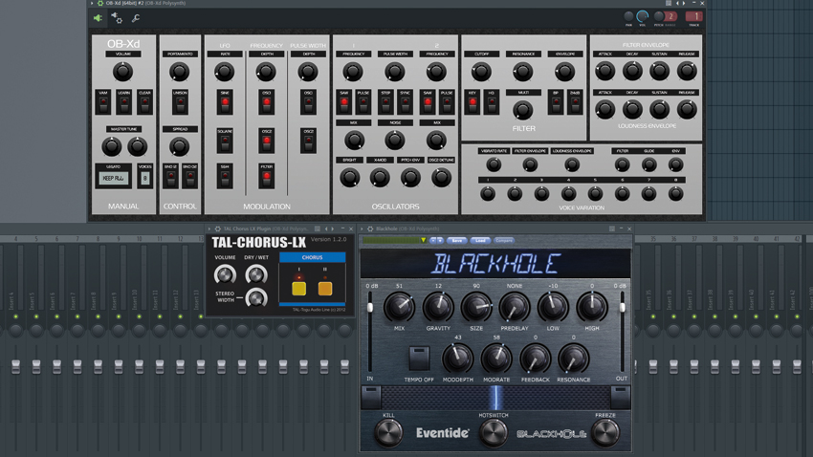The width and height of the screenshot is (813, 457).
Task: Click the OB-Xd RESONANCE knob in the filter section
Action: click(x=522, y=72)
